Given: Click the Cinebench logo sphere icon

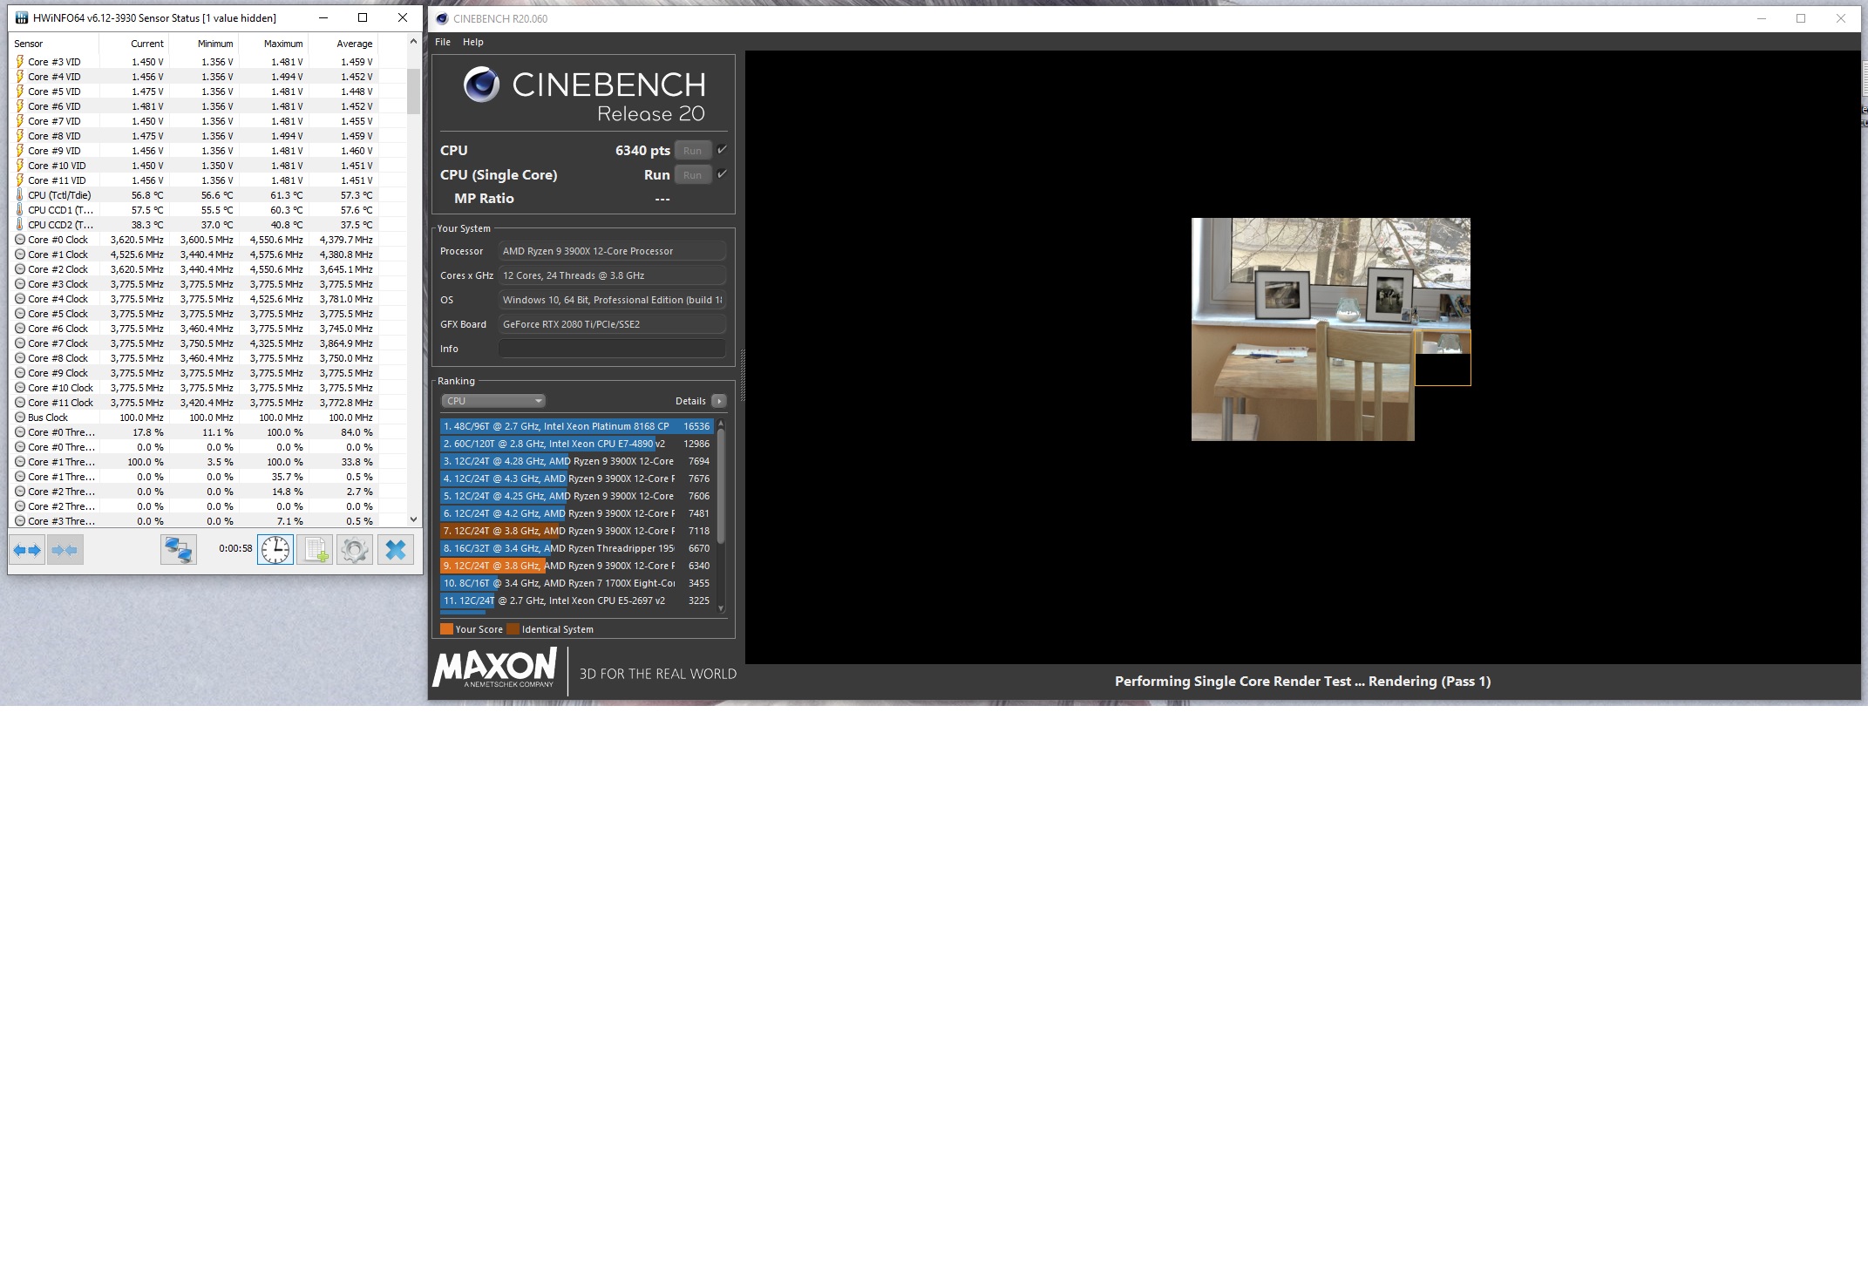Looking at the screenshot, I should coord(481,85).
